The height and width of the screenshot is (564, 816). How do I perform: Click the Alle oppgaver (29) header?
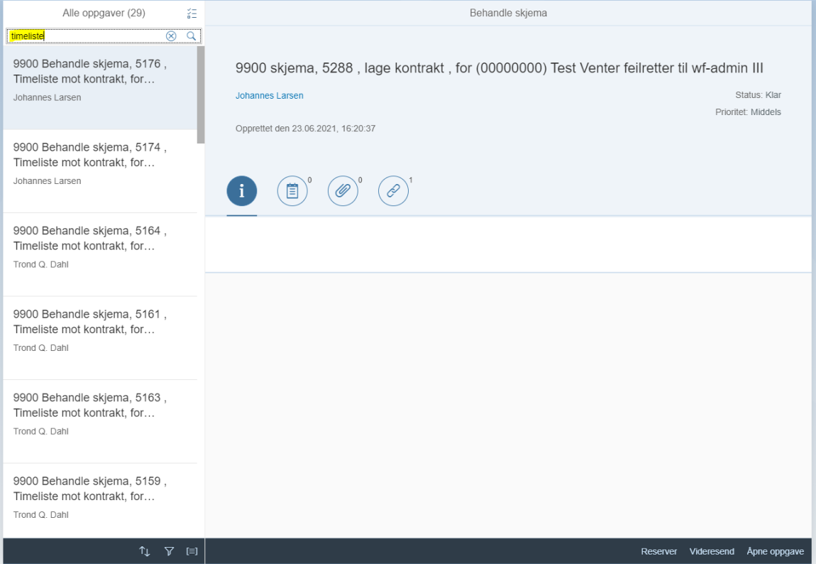104,13
